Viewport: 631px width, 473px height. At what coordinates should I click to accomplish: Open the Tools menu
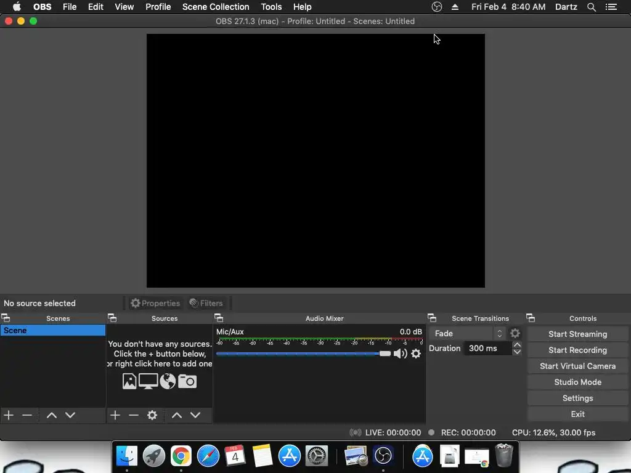[x=271, y=7]
